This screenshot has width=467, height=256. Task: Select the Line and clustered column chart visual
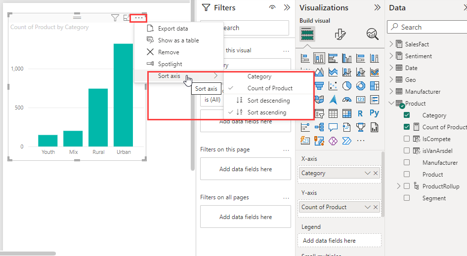coord(360,72)
